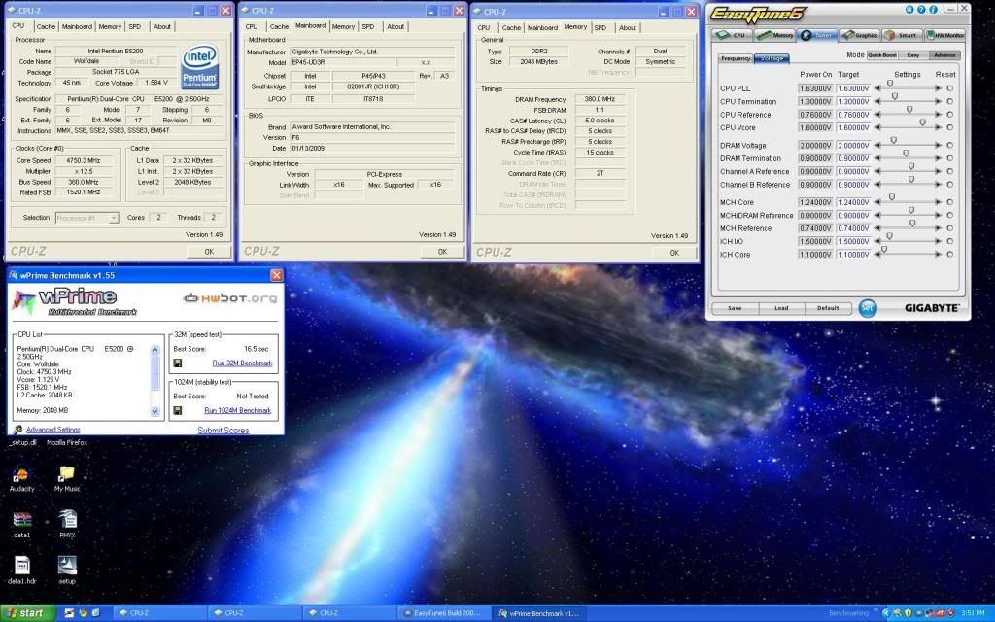Click scroll-down arrow in wPrime CPU List

click(154, 411)
